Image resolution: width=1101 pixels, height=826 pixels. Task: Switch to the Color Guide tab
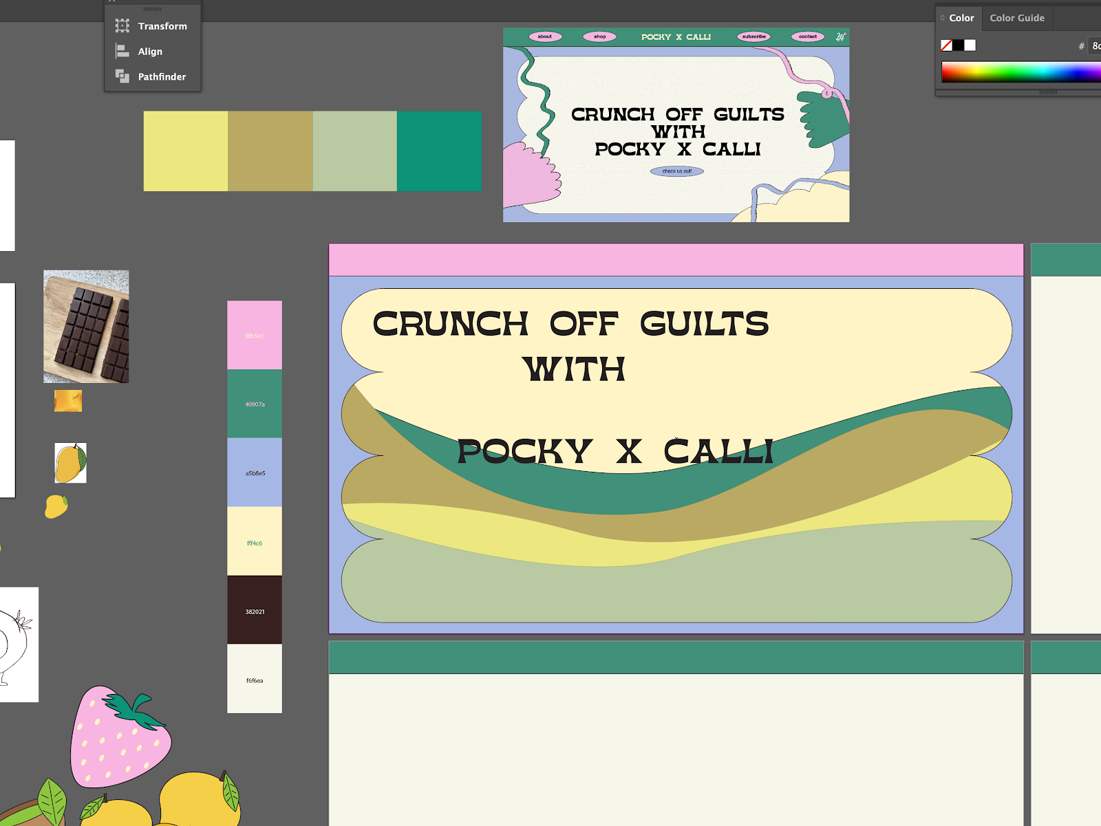tap(1017, 18)
